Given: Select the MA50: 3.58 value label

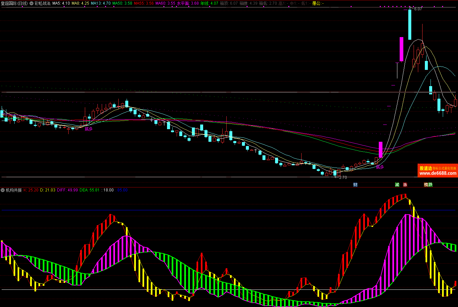Looking at the screenshot, I should pos(122,3).
